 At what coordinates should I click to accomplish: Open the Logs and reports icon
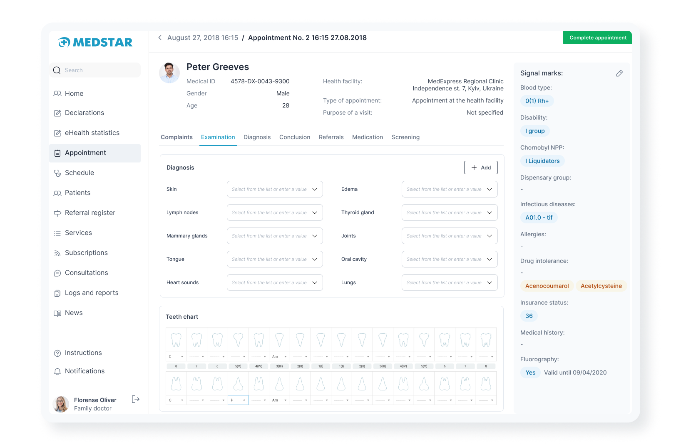(57, 293)
